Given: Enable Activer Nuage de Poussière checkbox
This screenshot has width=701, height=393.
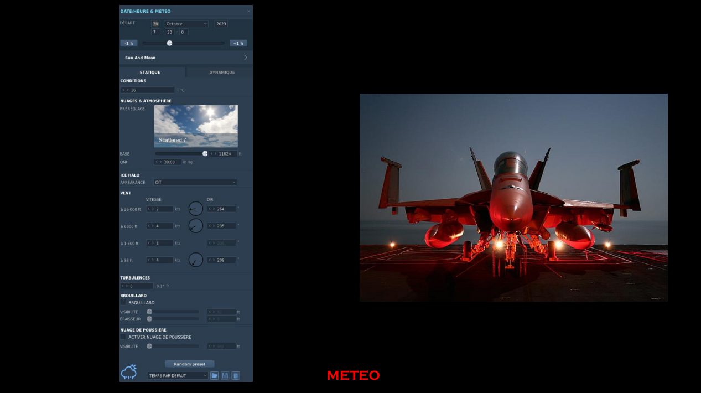Looking at the screenshot, I should (123, 337).
